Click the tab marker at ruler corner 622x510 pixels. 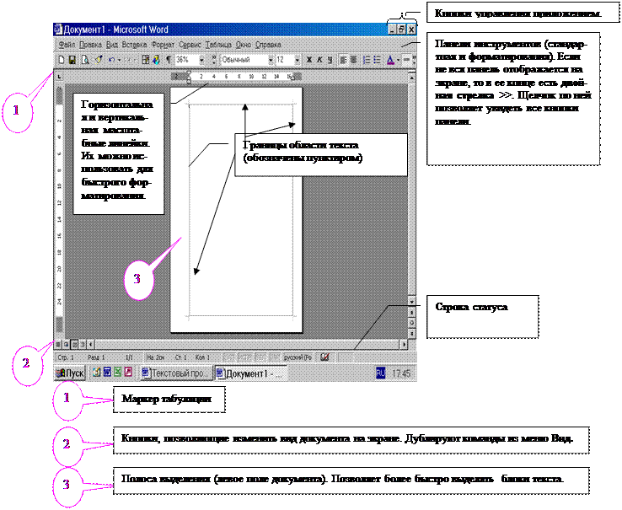pyautogui.click(x=59, y=76)
